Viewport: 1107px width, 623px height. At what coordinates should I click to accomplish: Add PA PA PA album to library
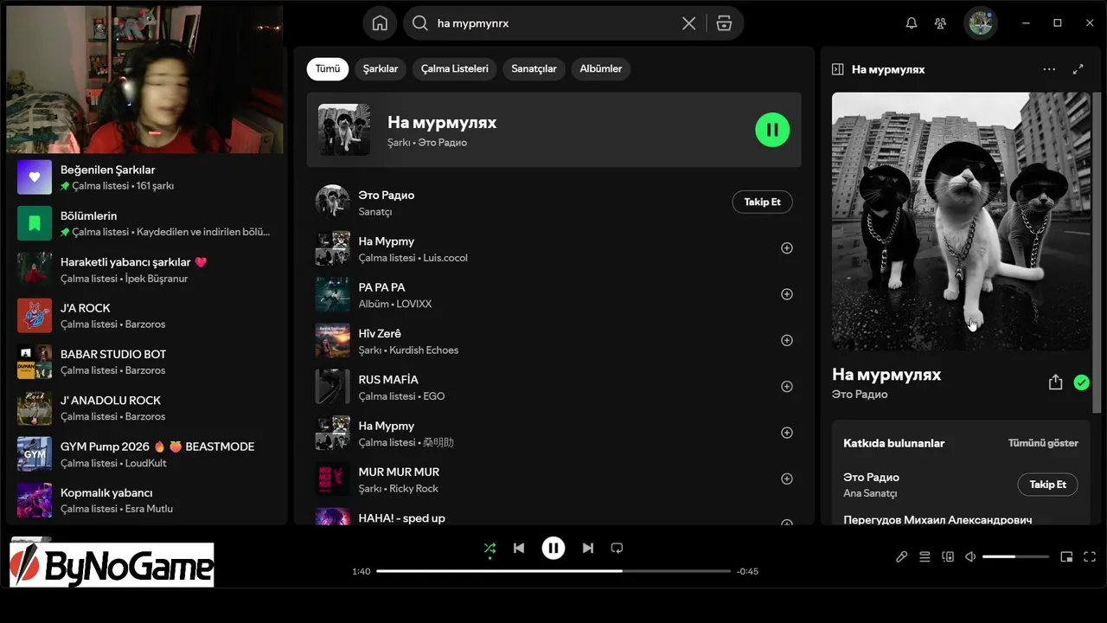click(x=787, y=294)
